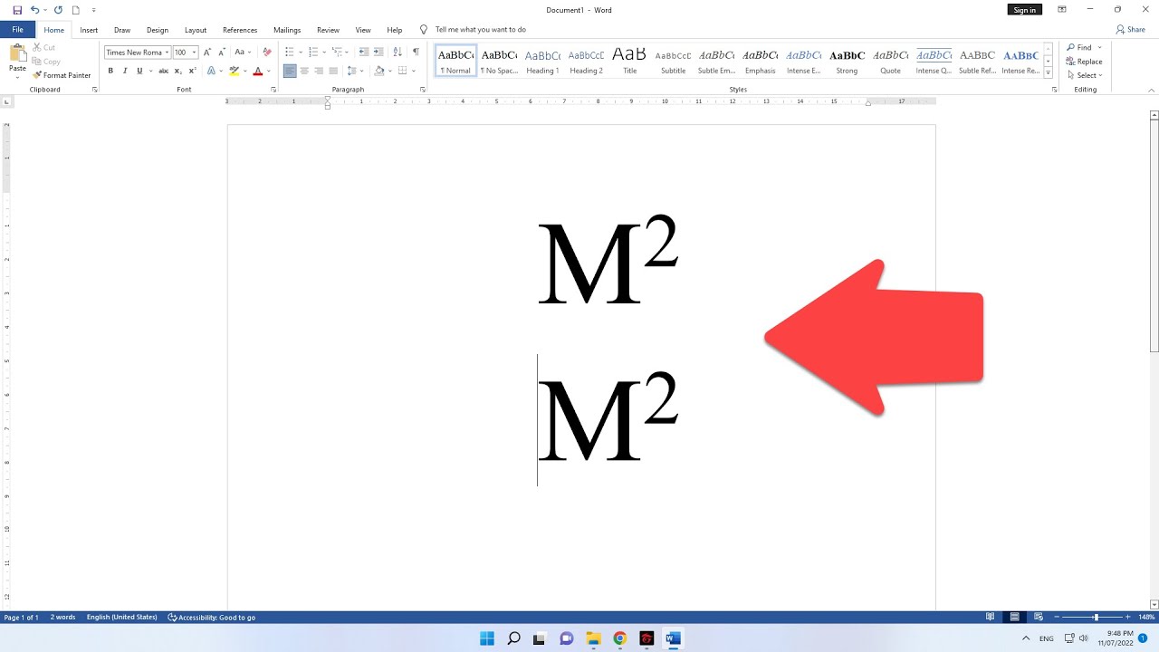
Task: Open the highlight color dropdown arrow
Action: (245, 71)
